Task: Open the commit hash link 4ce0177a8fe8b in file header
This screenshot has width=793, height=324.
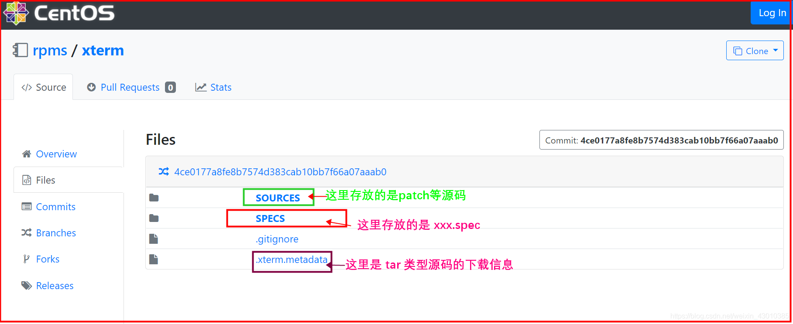Action: (280, 172)
